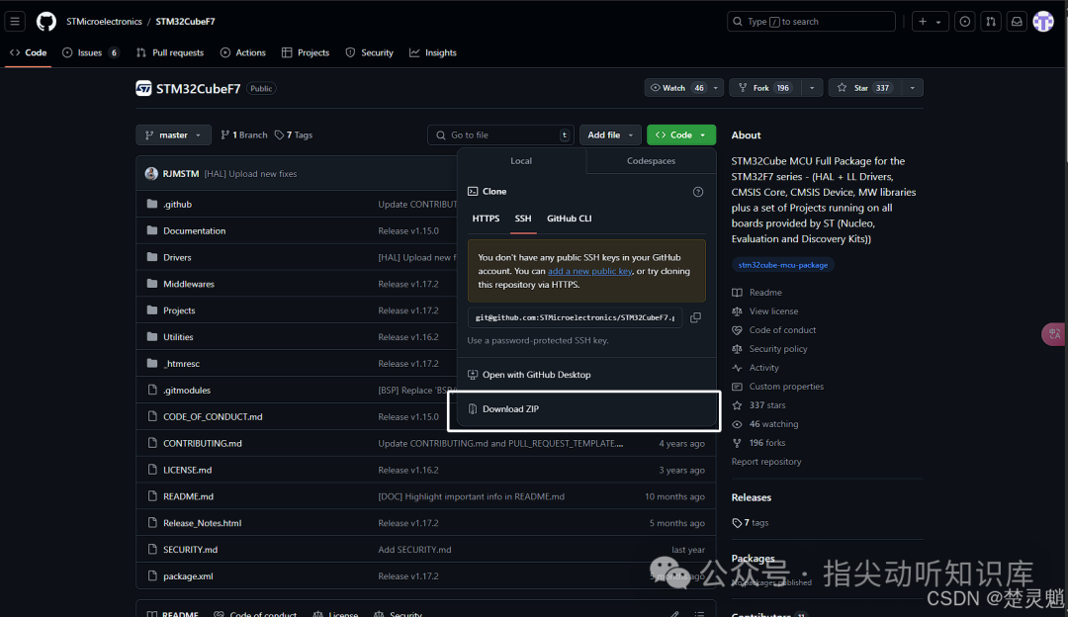Click the Report repository link

coord(766,462)
